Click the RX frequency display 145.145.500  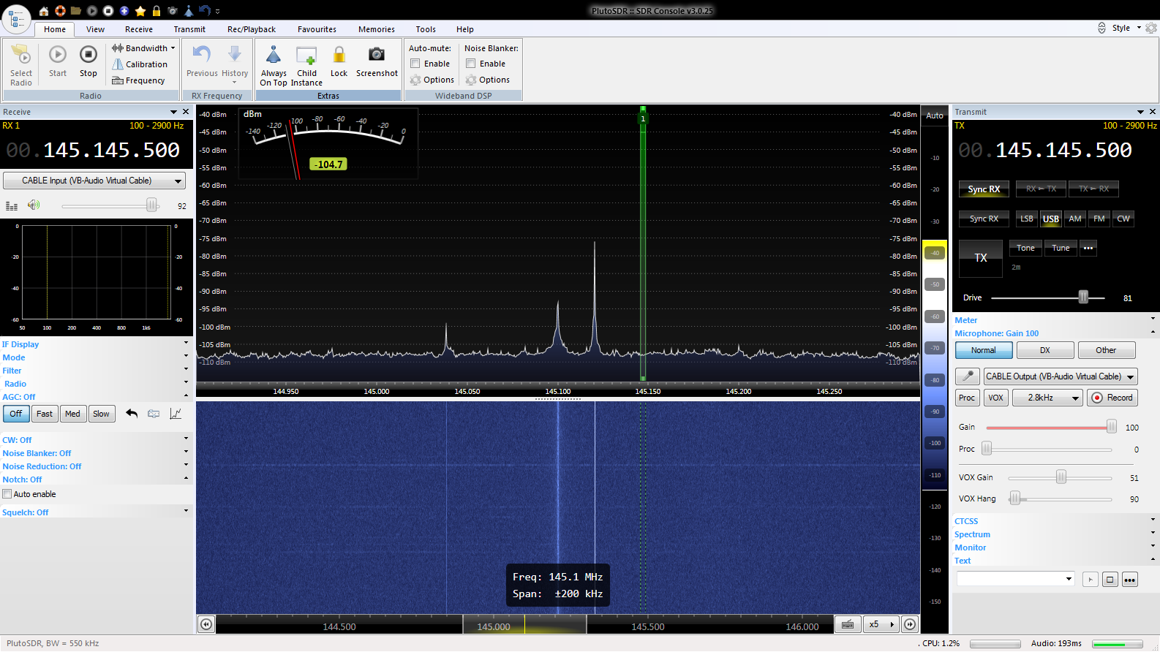pyautogui.click(x=111, y=151)
